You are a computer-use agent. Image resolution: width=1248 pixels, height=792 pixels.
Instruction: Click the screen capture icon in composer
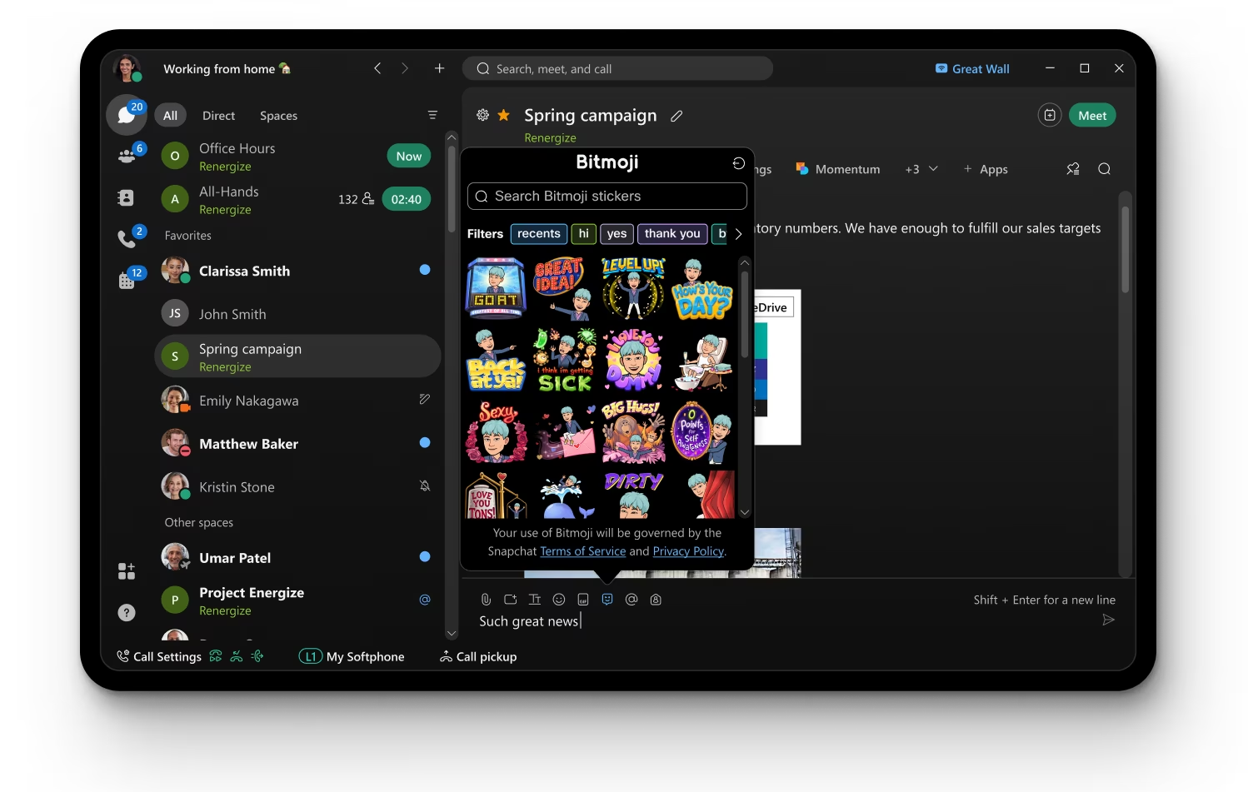click(511, 600)
